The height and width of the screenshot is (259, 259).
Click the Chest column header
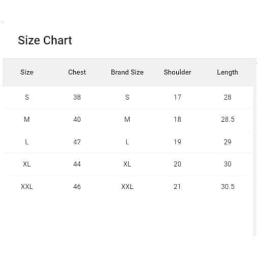(x=77, y=72)
